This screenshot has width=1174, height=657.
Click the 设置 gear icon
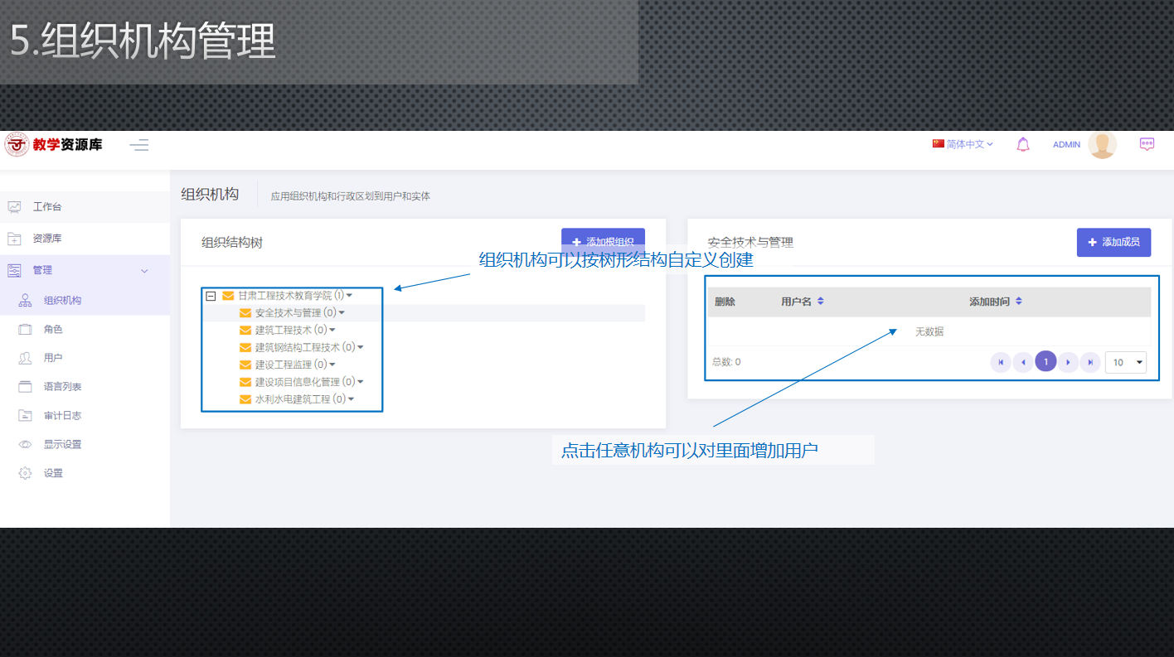[25, 474]
